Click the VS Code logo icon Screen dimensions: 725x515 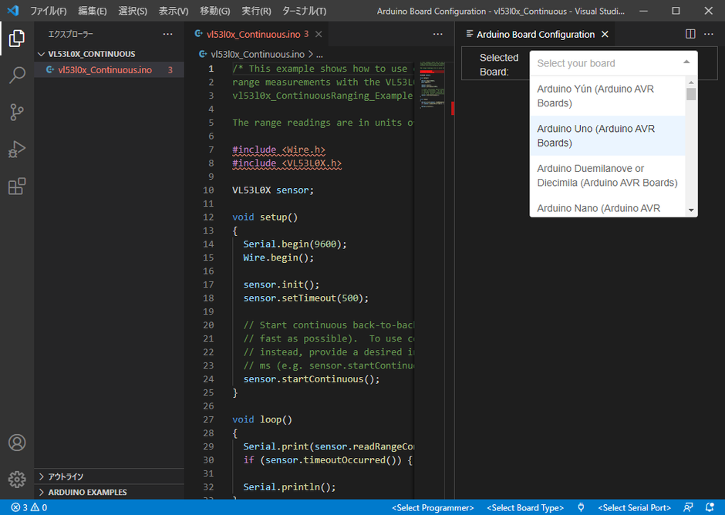pyautogui.click(x=13, y=10)
